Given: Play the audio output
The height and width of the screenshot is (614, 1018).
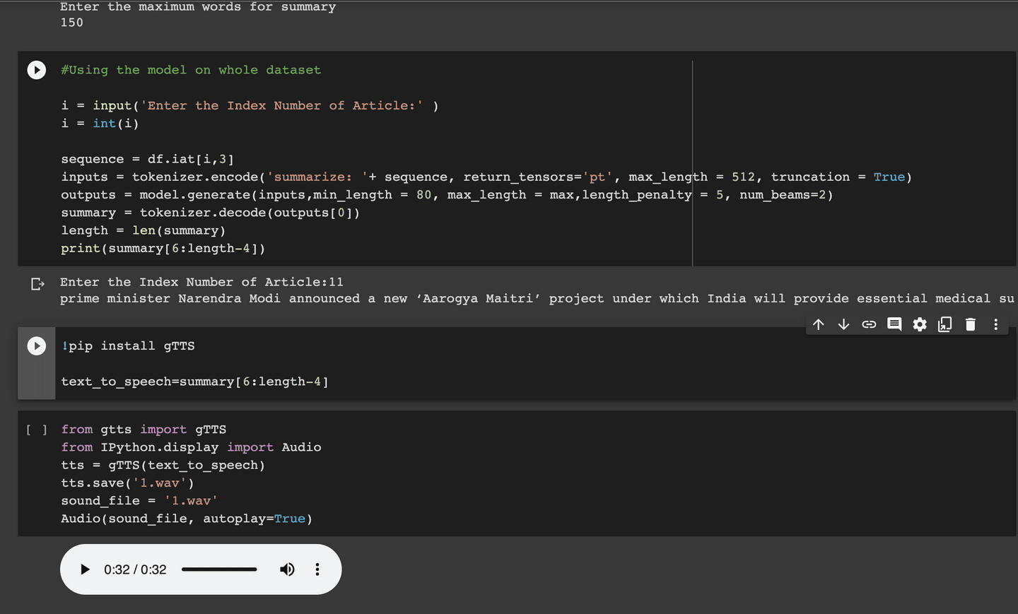Looking at the screenshot, I should 85,569.
